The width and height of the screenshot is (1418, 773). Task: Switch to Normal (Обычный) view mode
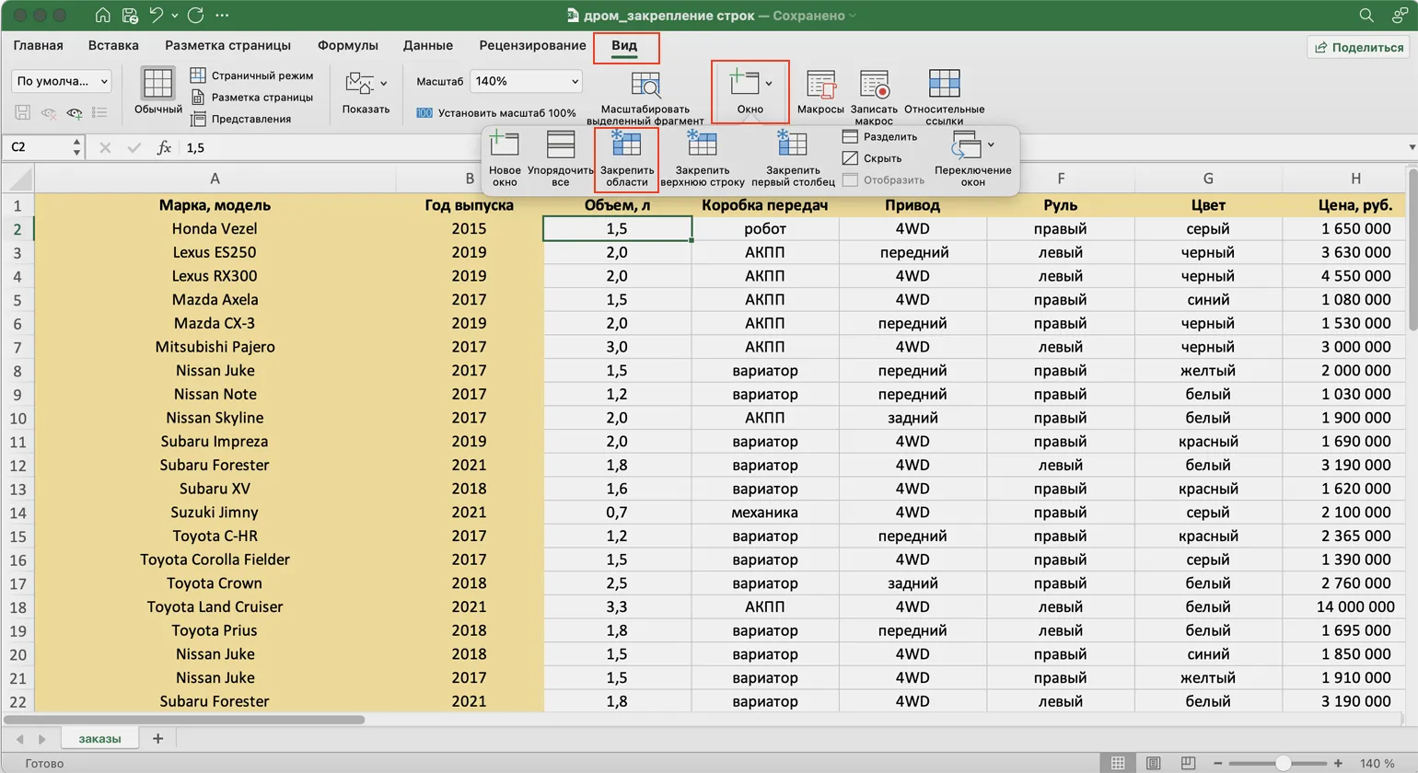click(157, 86)
